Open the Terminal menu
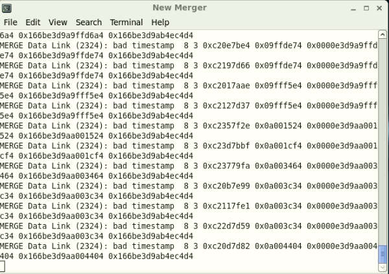389x274 pixels. 126,22
